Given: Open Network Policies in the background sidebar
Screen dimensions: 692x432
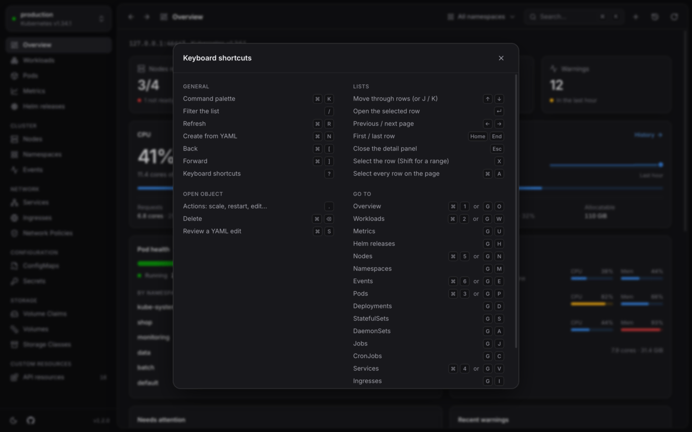Looking at the screenshot, I should click(59, 233).
